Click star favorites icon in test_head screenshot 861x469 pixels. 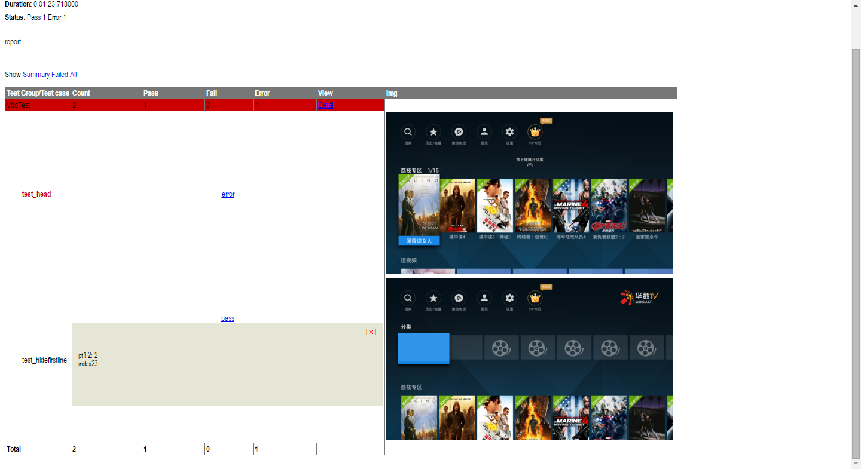[433, 132]
